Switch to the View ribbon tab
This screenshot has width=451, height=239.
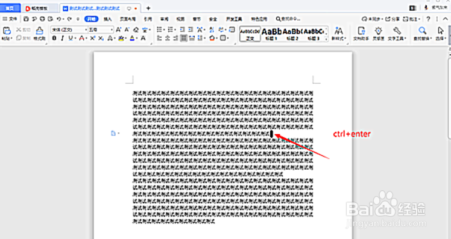tap(180, 19)
